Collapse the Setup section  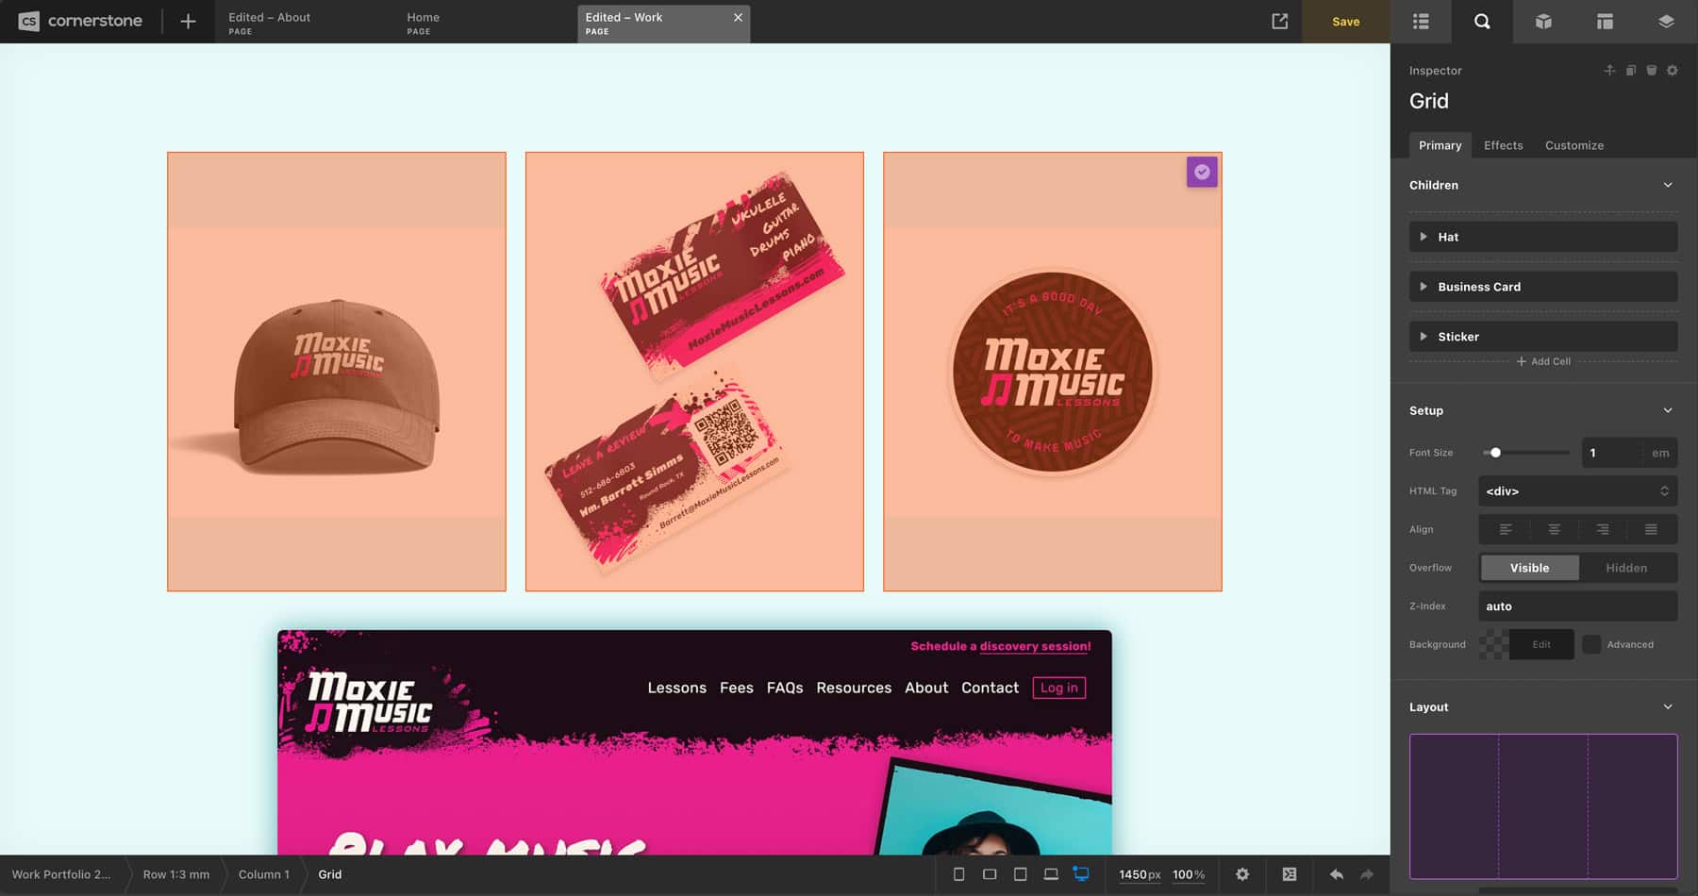[1668, 410]
